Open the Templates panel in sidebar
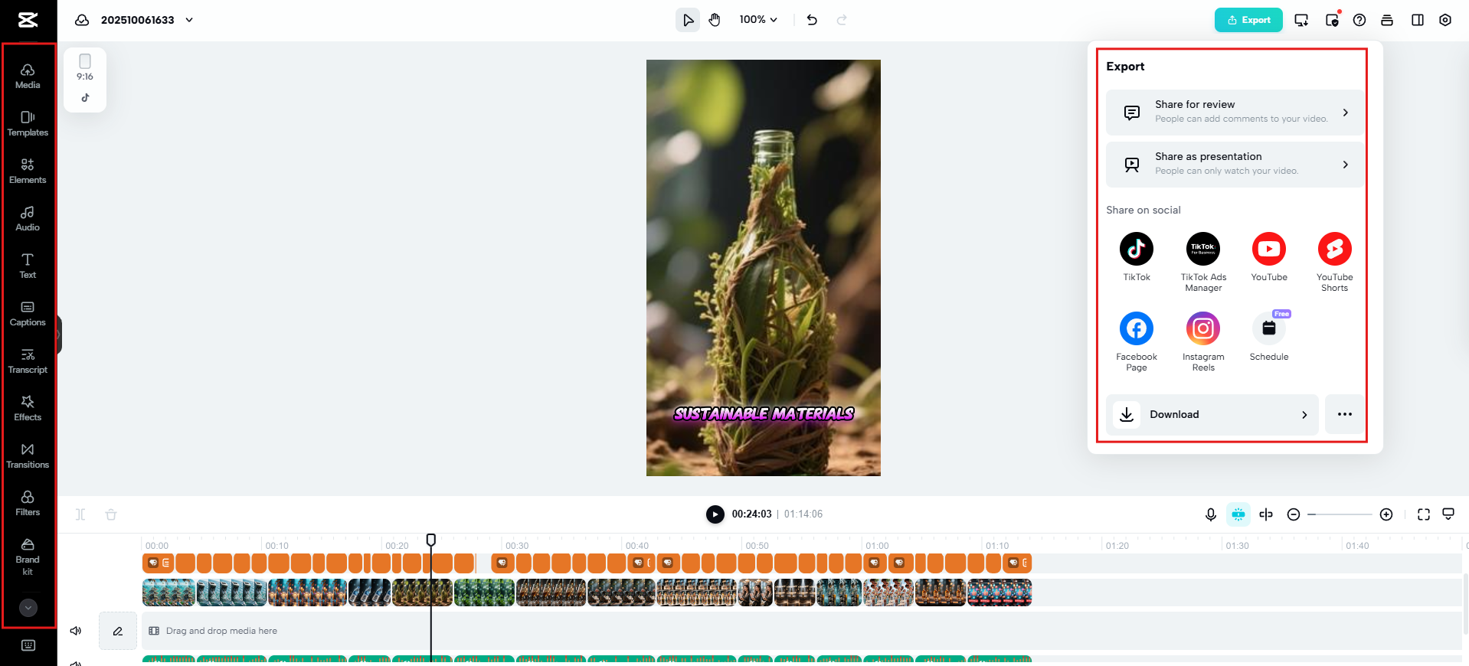This screenshot has width=1469, height=666. 28,123
